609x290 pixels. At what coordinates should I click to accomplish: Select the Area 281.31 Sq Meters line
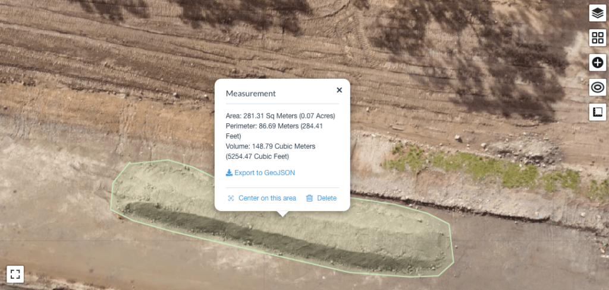point(281,116)
